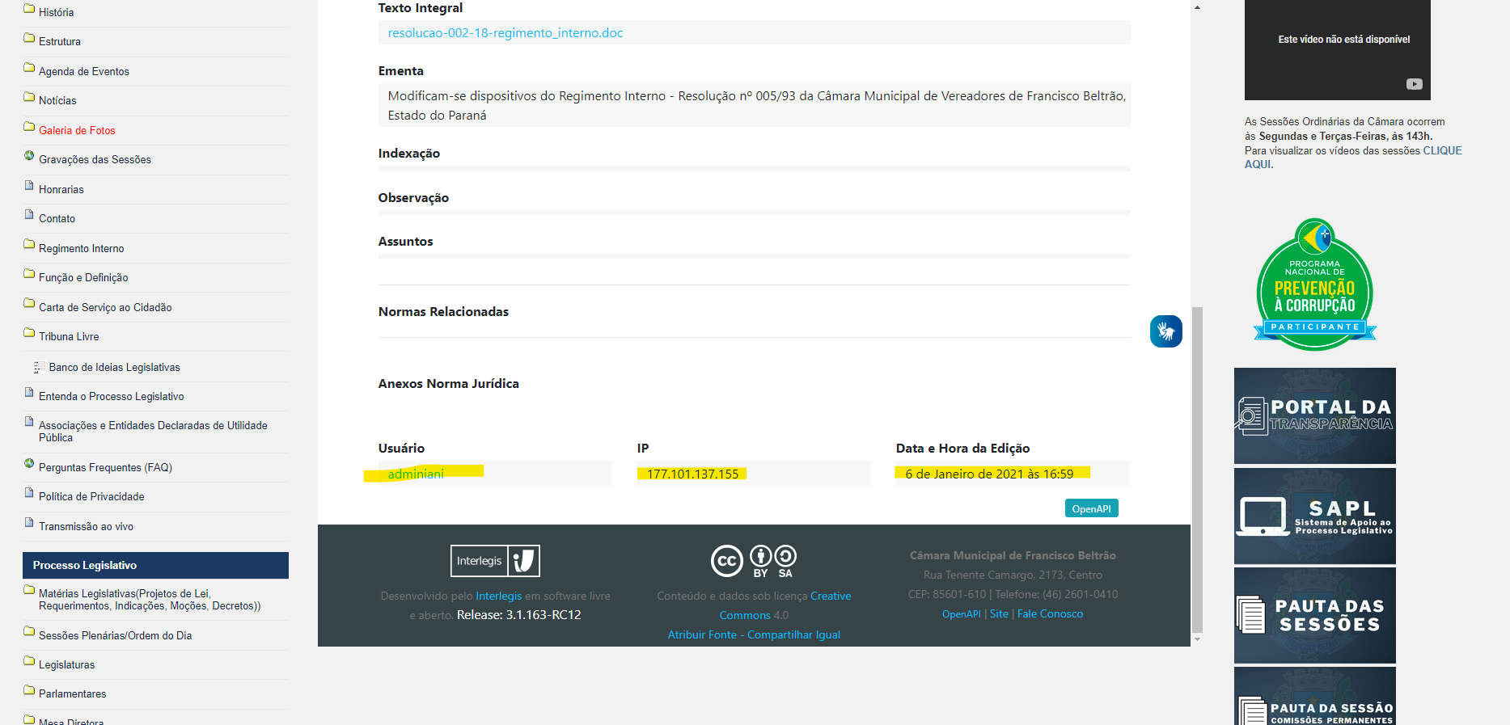Click the YouTube icon on unavailable video
The width and height of the screenshot is (1510, 725).
point(1414,84)
